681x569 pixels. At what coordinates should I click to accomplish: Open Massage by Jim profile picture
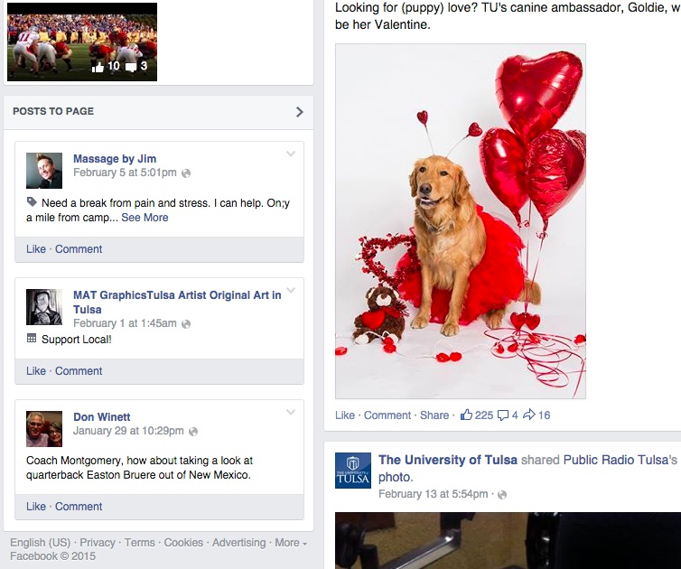(44, 171)
